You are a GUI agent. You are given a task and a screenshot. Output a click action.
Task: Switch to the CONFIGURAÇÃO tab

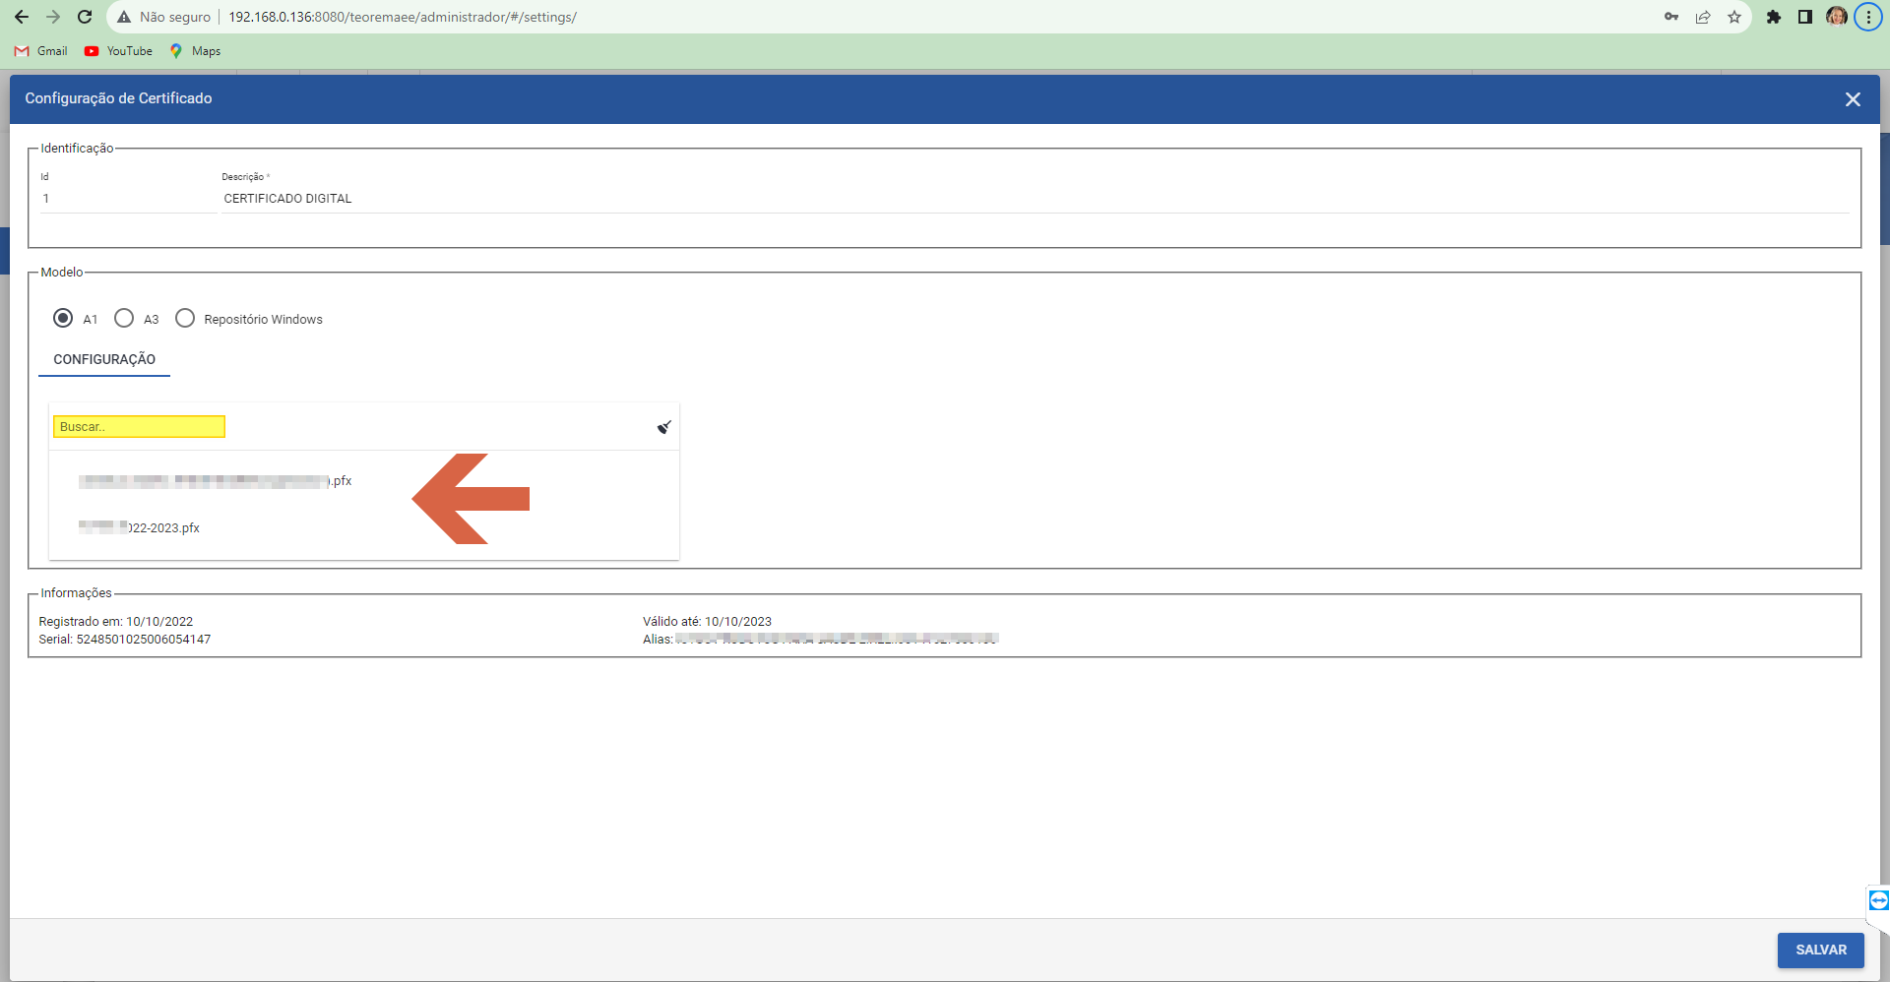coord(104,359)
